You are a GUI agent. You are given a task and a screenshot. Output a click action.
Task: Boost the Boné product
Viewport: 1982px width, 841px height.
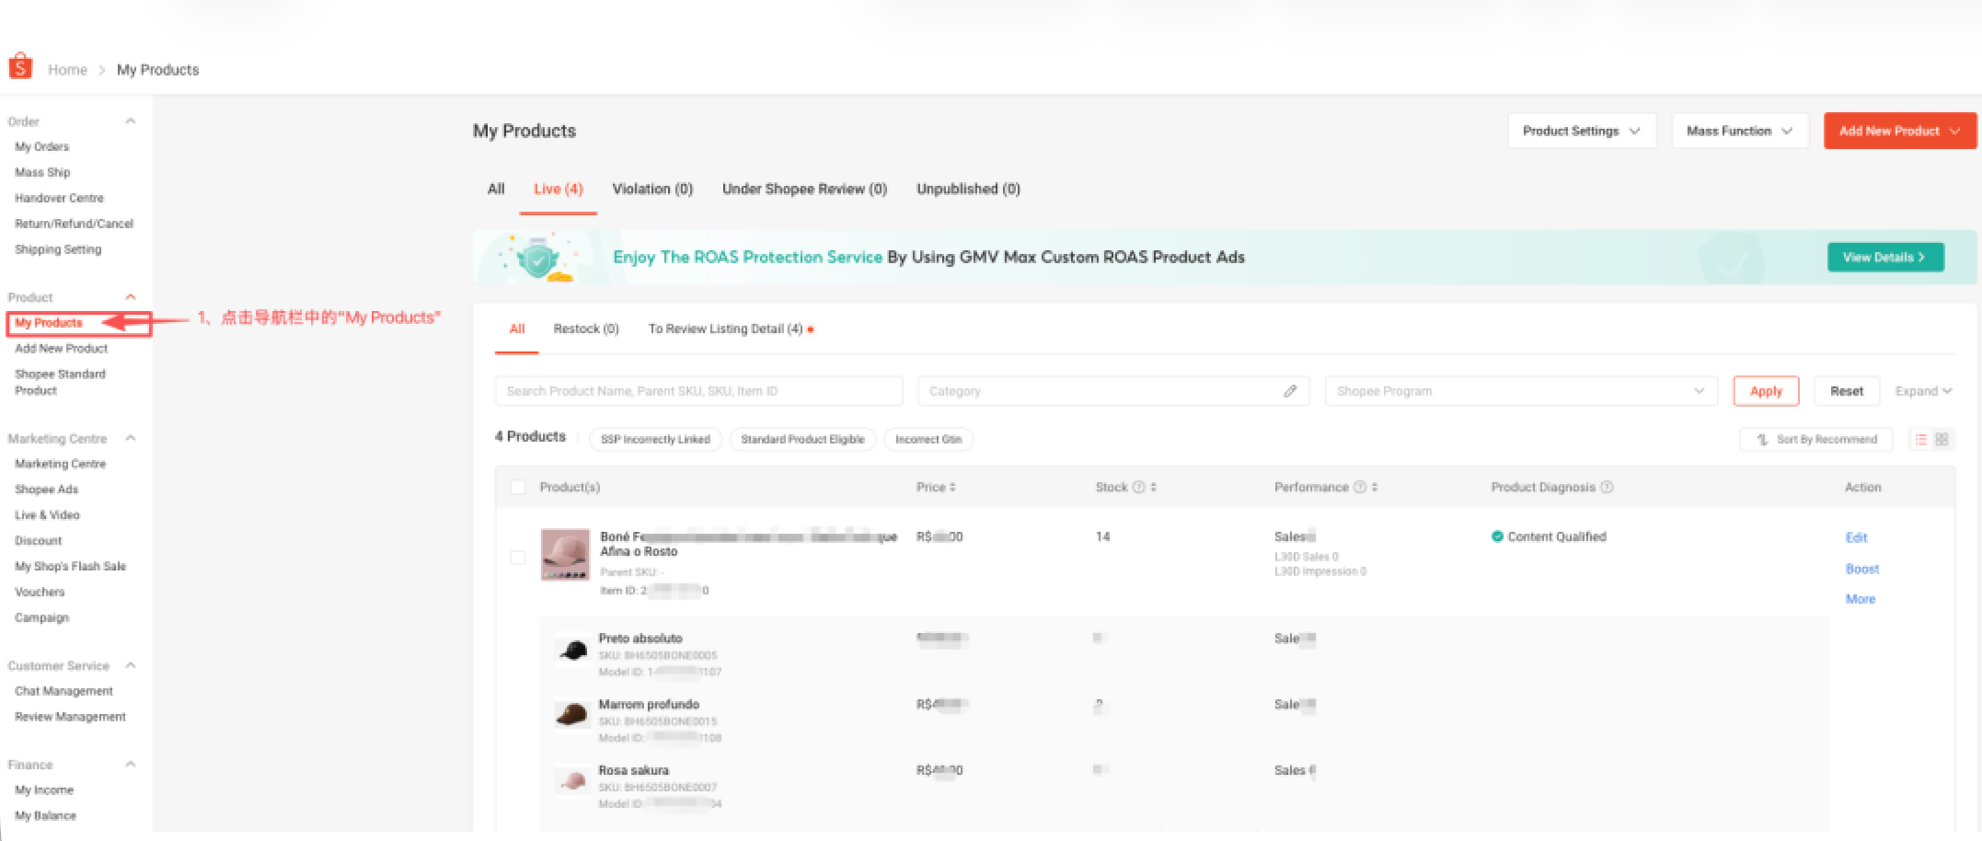[1861, 569]
